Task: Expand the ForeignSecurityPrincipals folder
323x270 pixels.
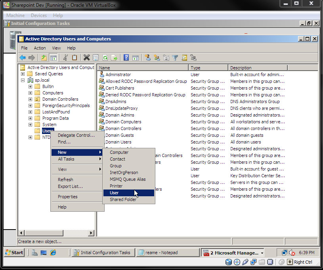Action: pyautogui.click(x=30, y=106)
